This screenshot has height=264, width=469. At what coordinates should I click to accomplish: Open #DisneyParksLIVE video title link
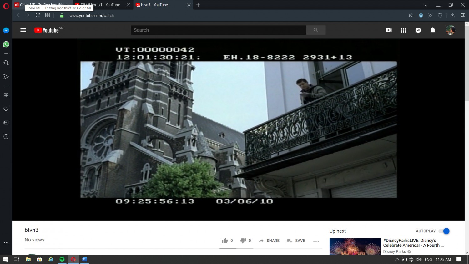[x=413, y=243]
